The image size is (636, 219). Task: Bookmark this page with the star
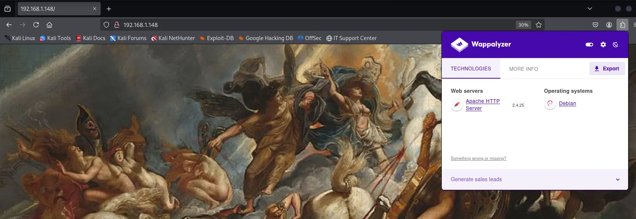539,25
